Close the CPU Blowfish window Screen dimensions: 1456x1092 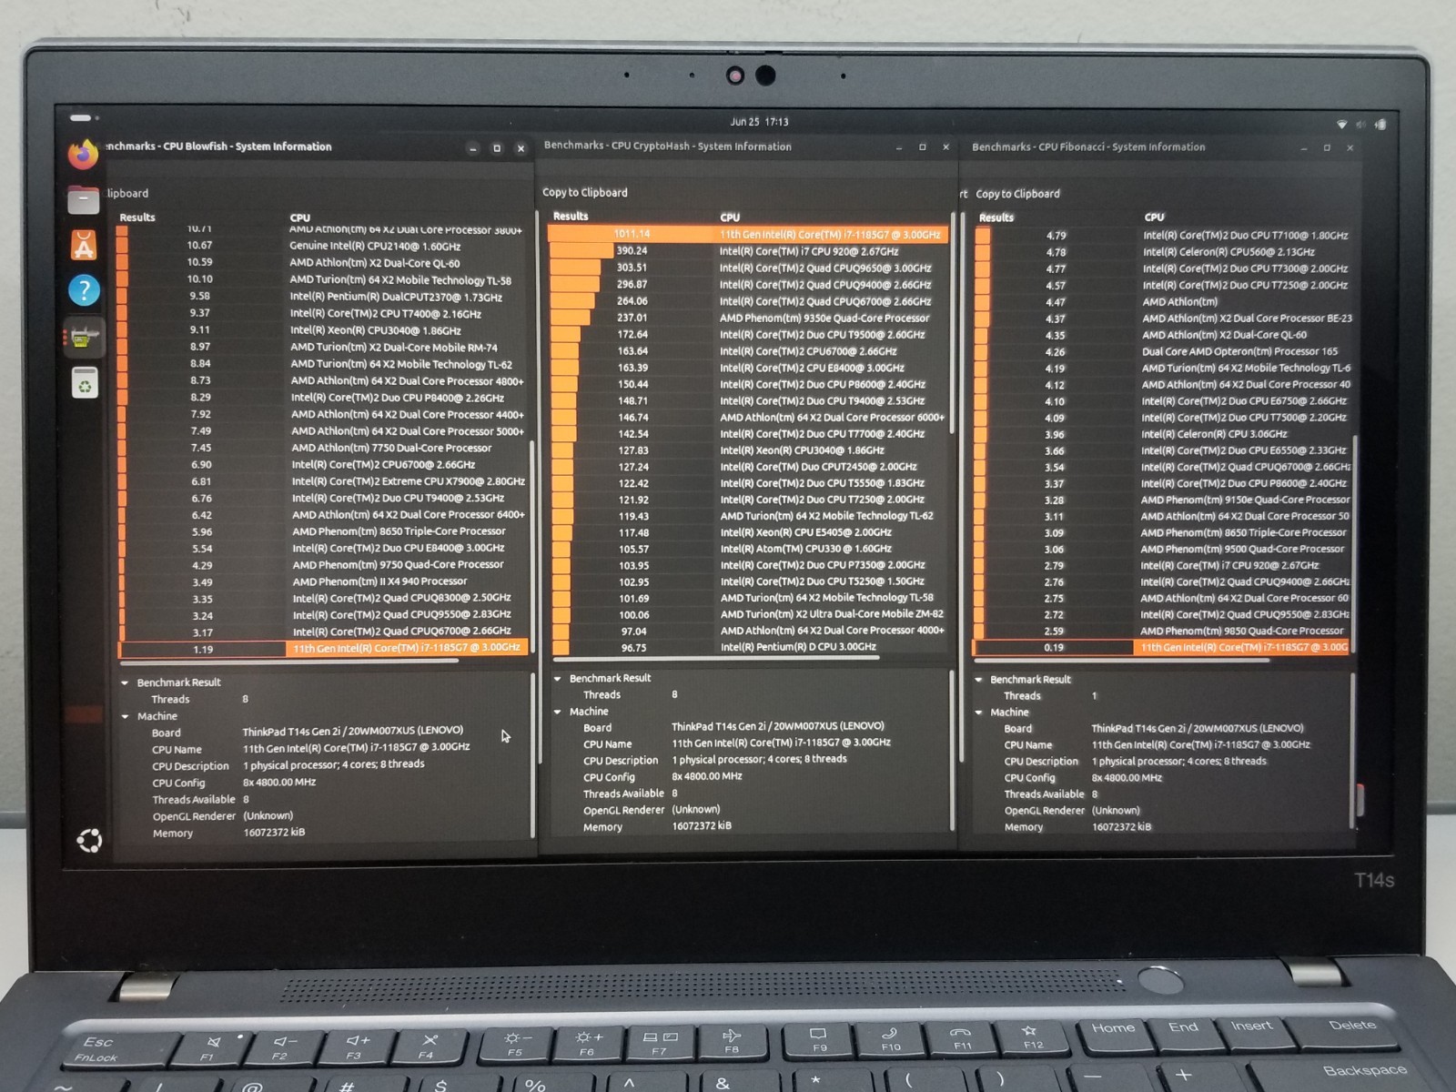(x=521, y=148)
